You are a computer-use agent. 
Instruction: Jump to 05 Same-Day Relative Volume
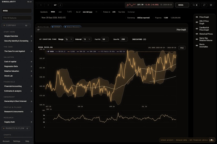tap(204, 39)
